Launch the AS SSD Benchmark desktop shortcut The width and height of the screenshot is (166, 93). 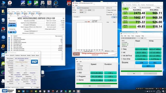click(43, 4)
